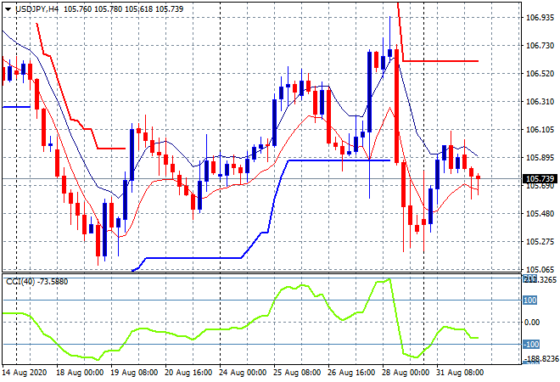Select the USDJPY,H4 chart title text
Image resolution: width=560 pixels, height=382 pixels.
37,9
